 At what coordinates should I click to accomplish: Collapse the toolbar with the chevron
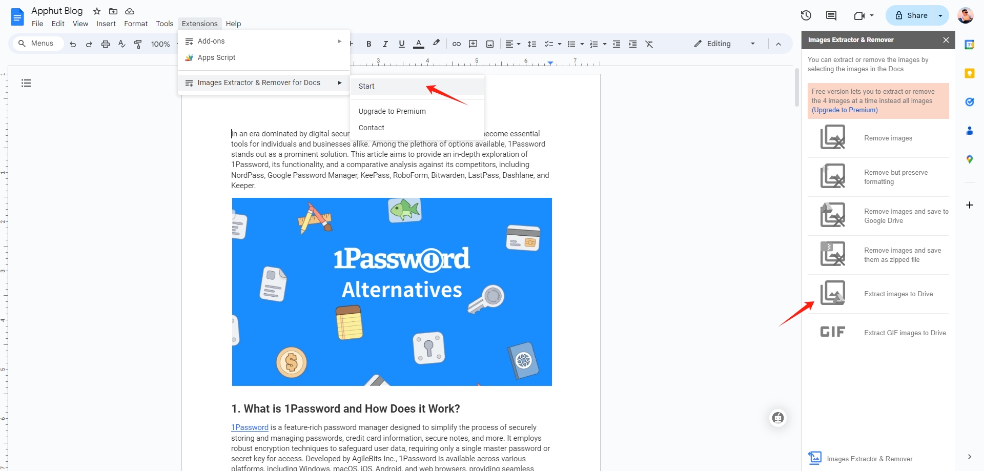pyautogui.click(x=778, y=44)
